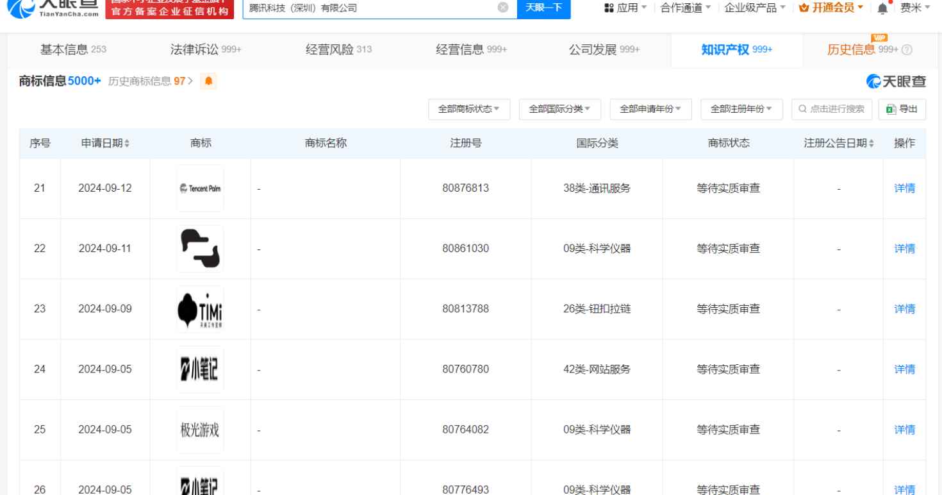Click the 导出 export button
The image size is (942, 495).
(x=902, y=109)
